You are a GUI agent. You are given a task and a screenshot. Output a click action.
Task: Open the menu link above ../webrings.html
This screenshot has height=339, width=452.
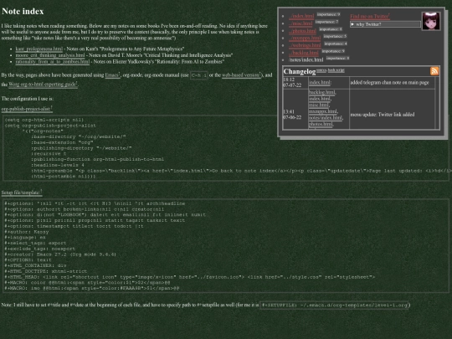coord(305,38)
